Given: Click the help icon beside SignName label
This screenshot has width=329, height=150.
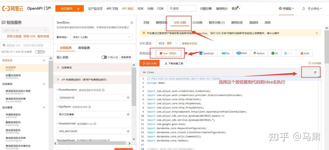Looking at the screenshot, I should [89, 107].
